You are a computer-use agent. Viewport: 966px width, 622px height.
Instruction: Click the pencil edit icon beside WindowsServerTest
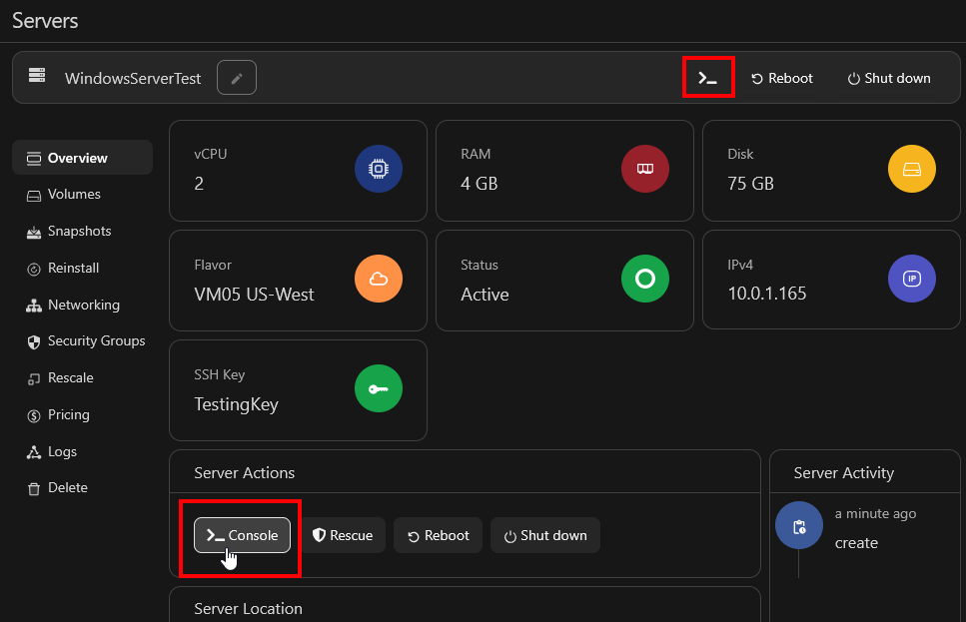(237, 78)
